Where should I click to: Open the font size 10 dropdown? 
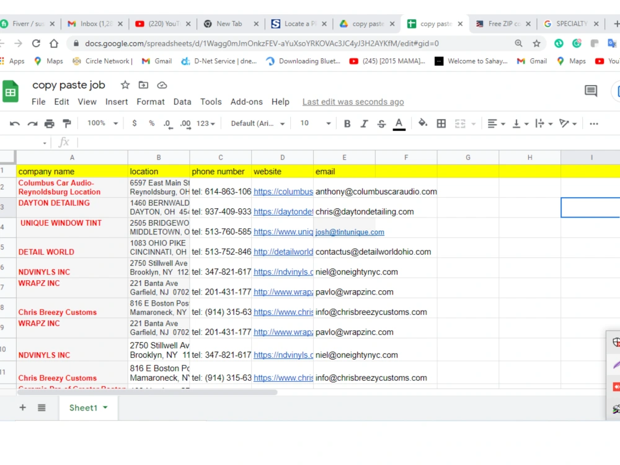tap(315, 123)
